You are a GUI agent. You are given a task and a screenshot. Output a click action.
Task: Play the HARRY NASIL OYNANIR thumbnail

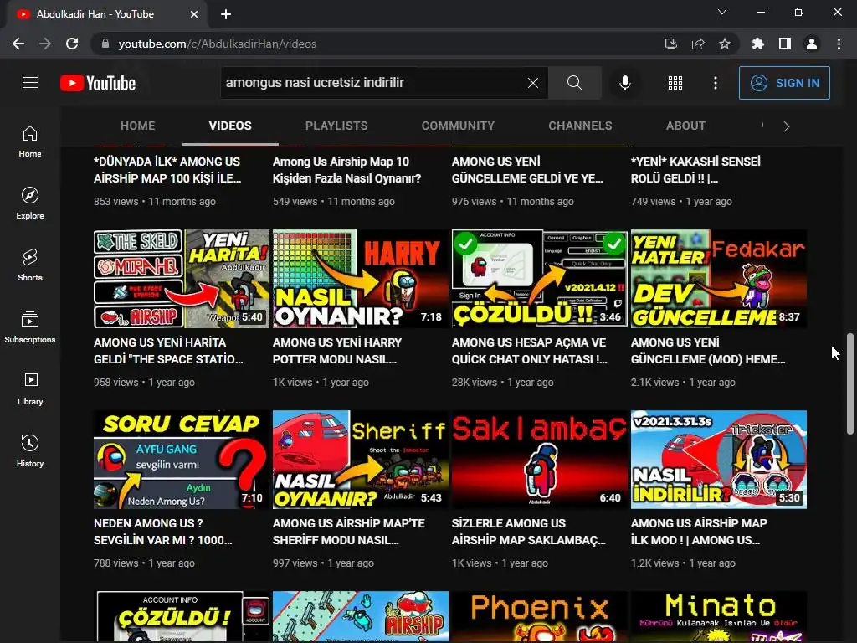coord(361,279)
